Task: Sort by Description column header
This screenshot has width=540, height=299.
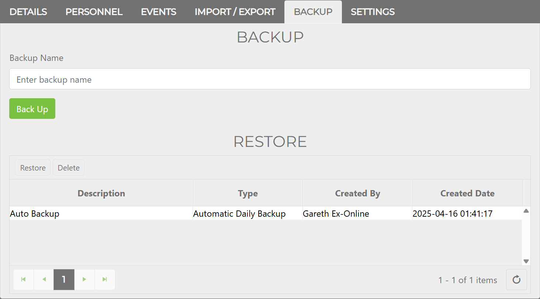Action: (101, 193)
